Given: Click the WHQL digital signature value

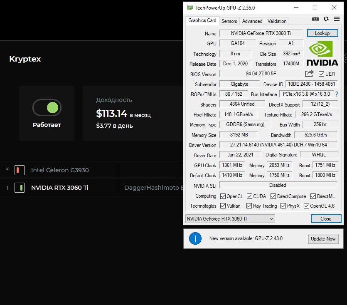Looking at the screenshot, I should (319, 155).
